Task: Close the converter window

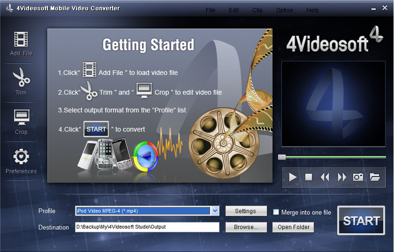Action: point(385,8)
